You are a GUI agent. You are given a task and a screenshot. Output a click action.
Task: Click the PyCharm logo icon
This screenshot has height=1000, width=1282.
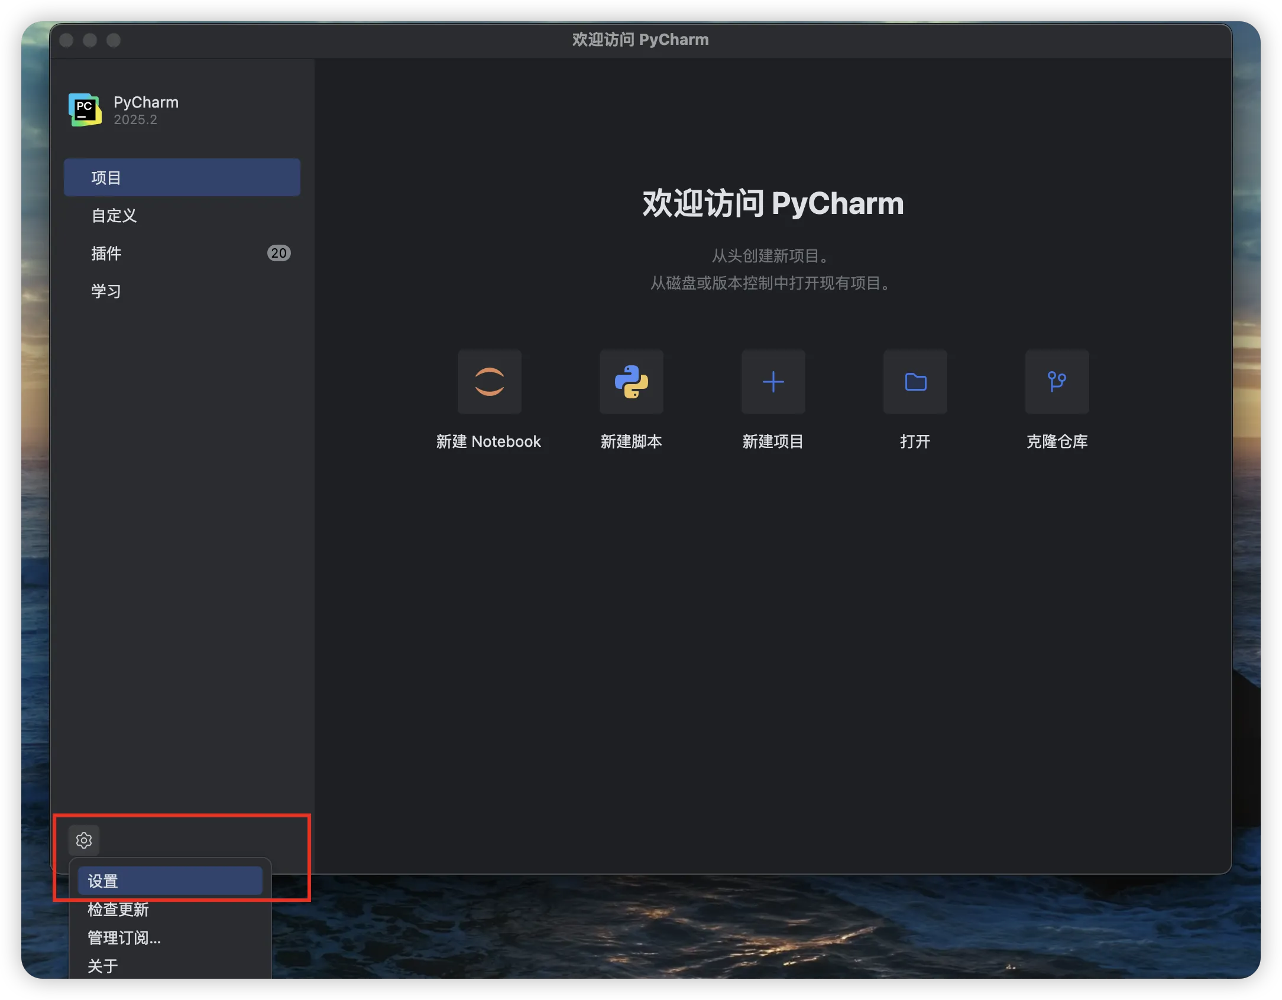85,110
